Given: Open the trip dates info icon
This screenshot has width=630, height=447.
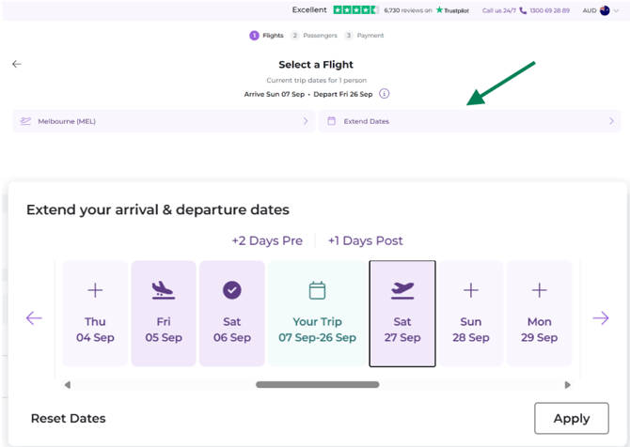Looking at the screenshot, I should pyautogui.click(x=384, y=94).
